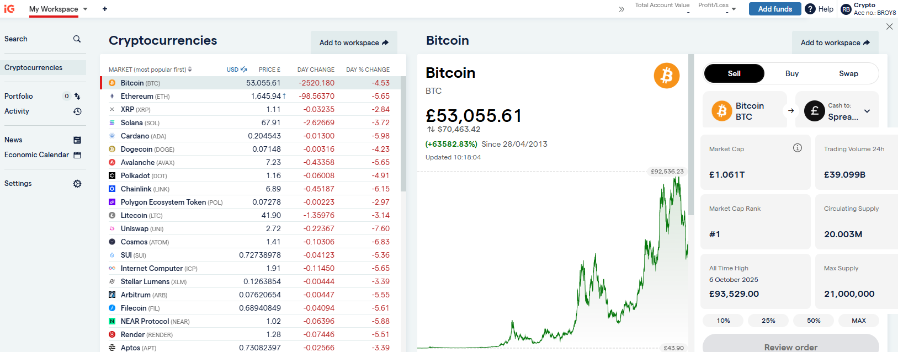Screen dimensions: 898x352
Task: Add Bitcoin panel to workspace
Action: 836,42
